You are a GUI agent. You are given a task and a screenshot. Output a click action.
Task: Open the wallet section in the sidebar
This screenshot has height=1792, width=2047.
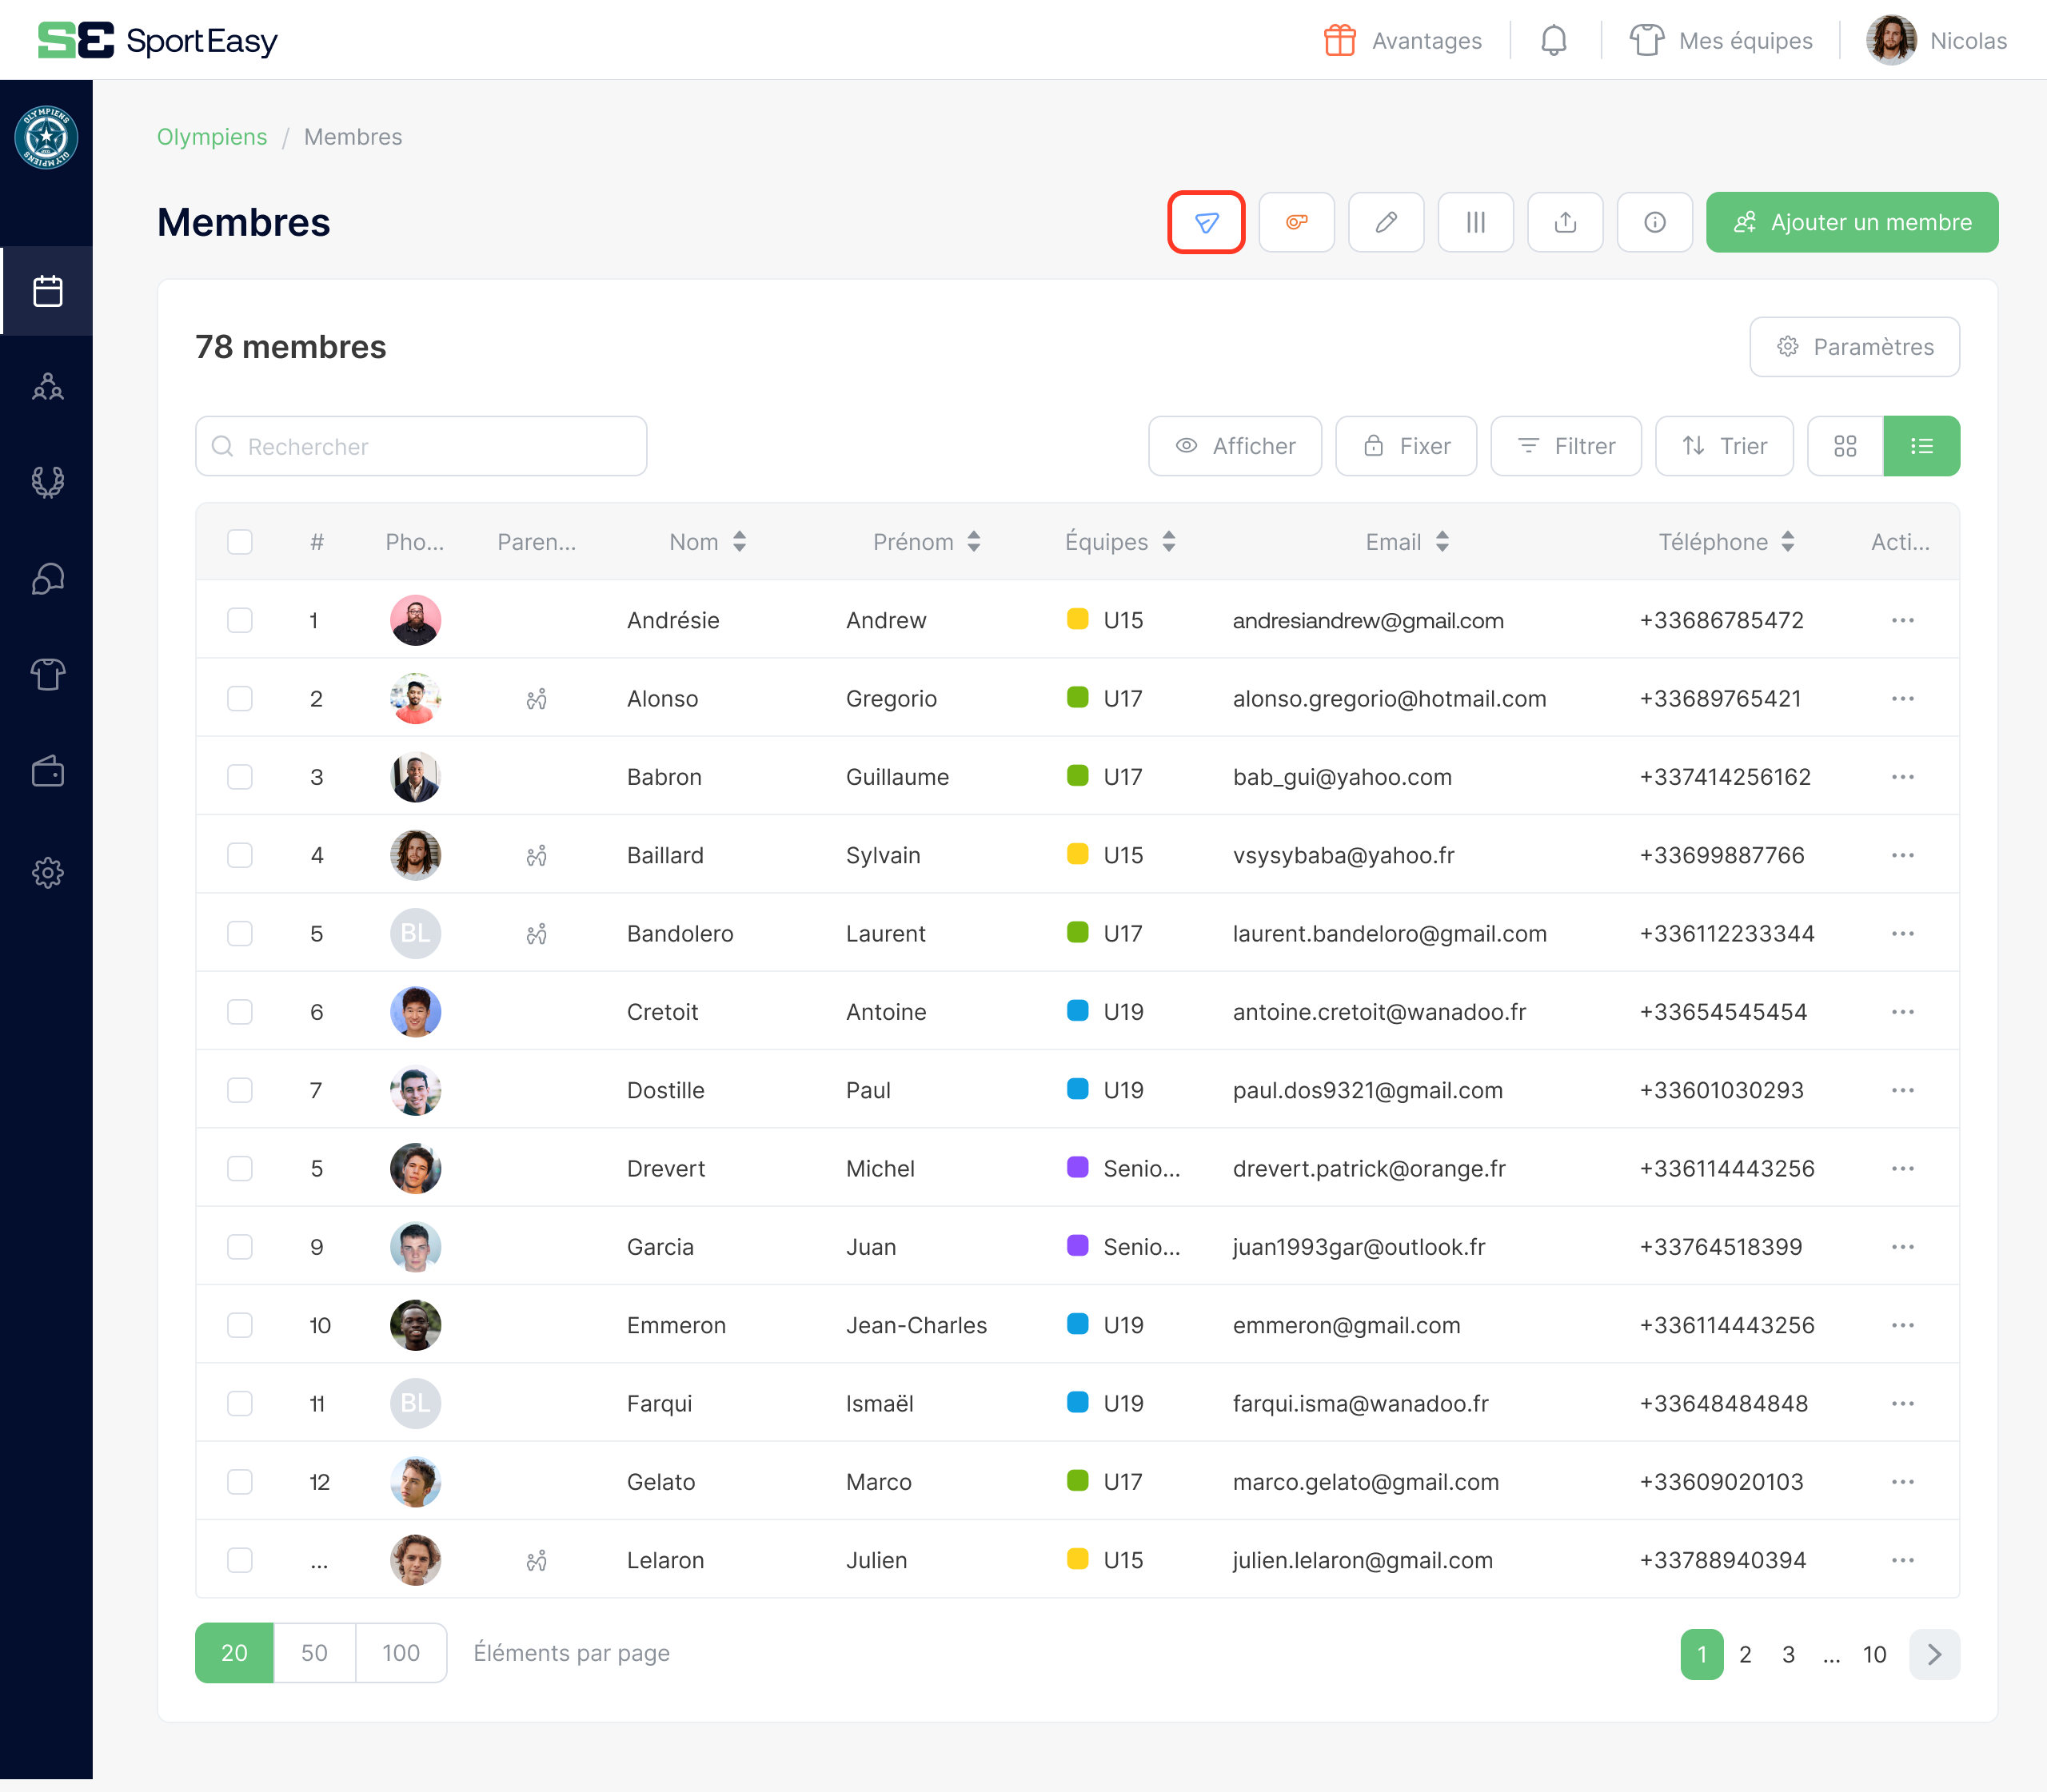pyautogui.click(x=47, y=771)
